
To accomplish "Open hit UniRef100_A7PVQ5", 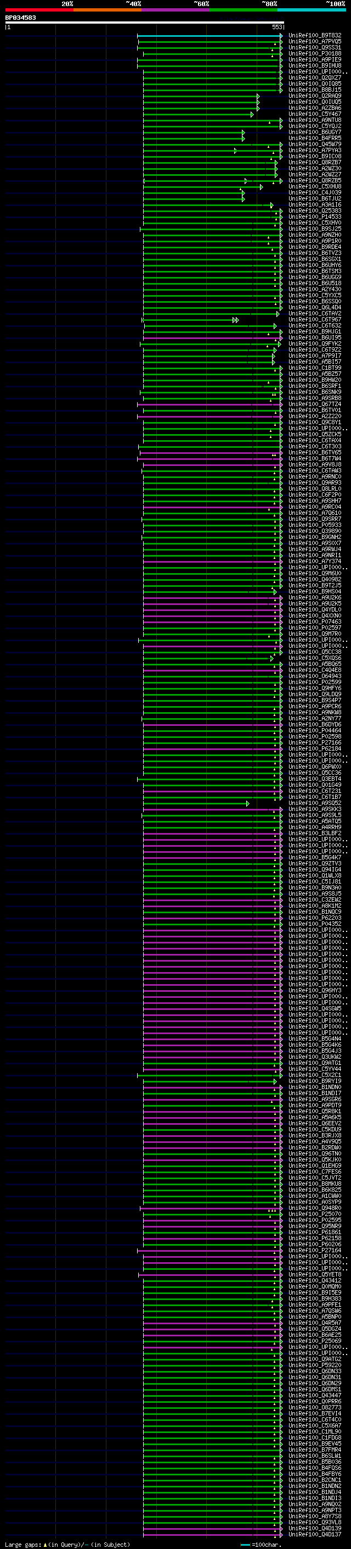I will tap(314, 42).
